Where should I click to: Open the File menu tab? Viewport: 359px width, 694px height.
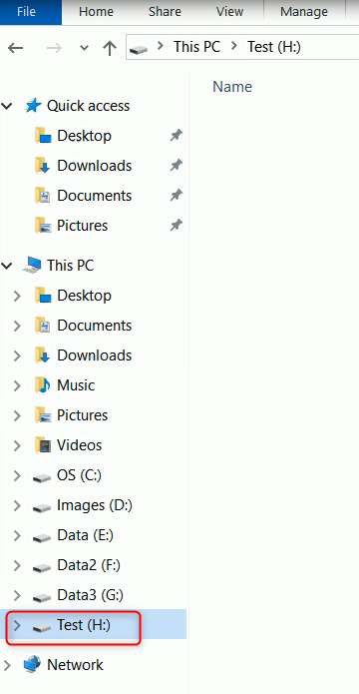(x=26, y=12)
